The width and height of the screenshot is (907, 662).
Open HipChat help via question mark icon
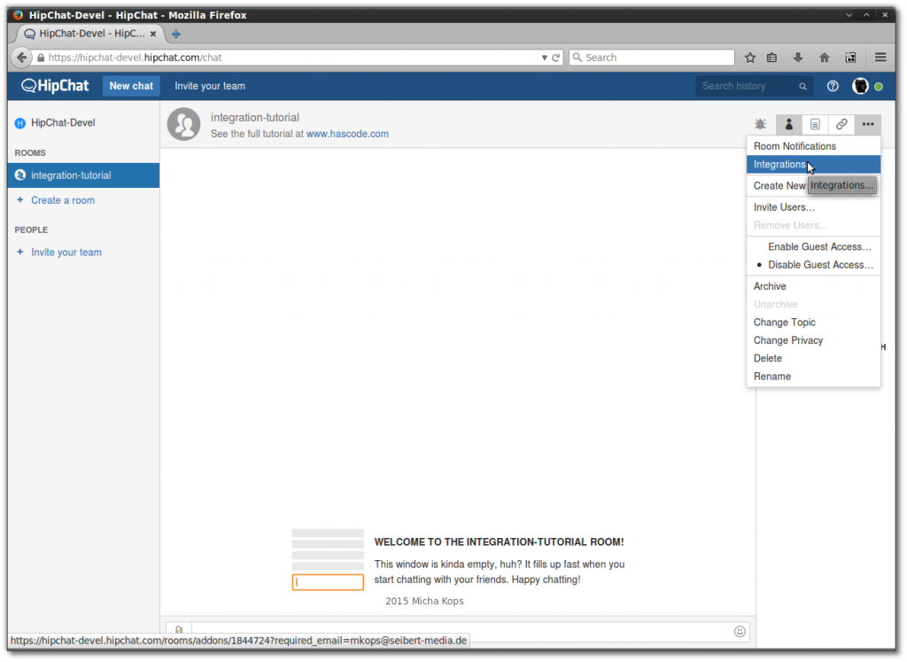[x=831, y=86]
